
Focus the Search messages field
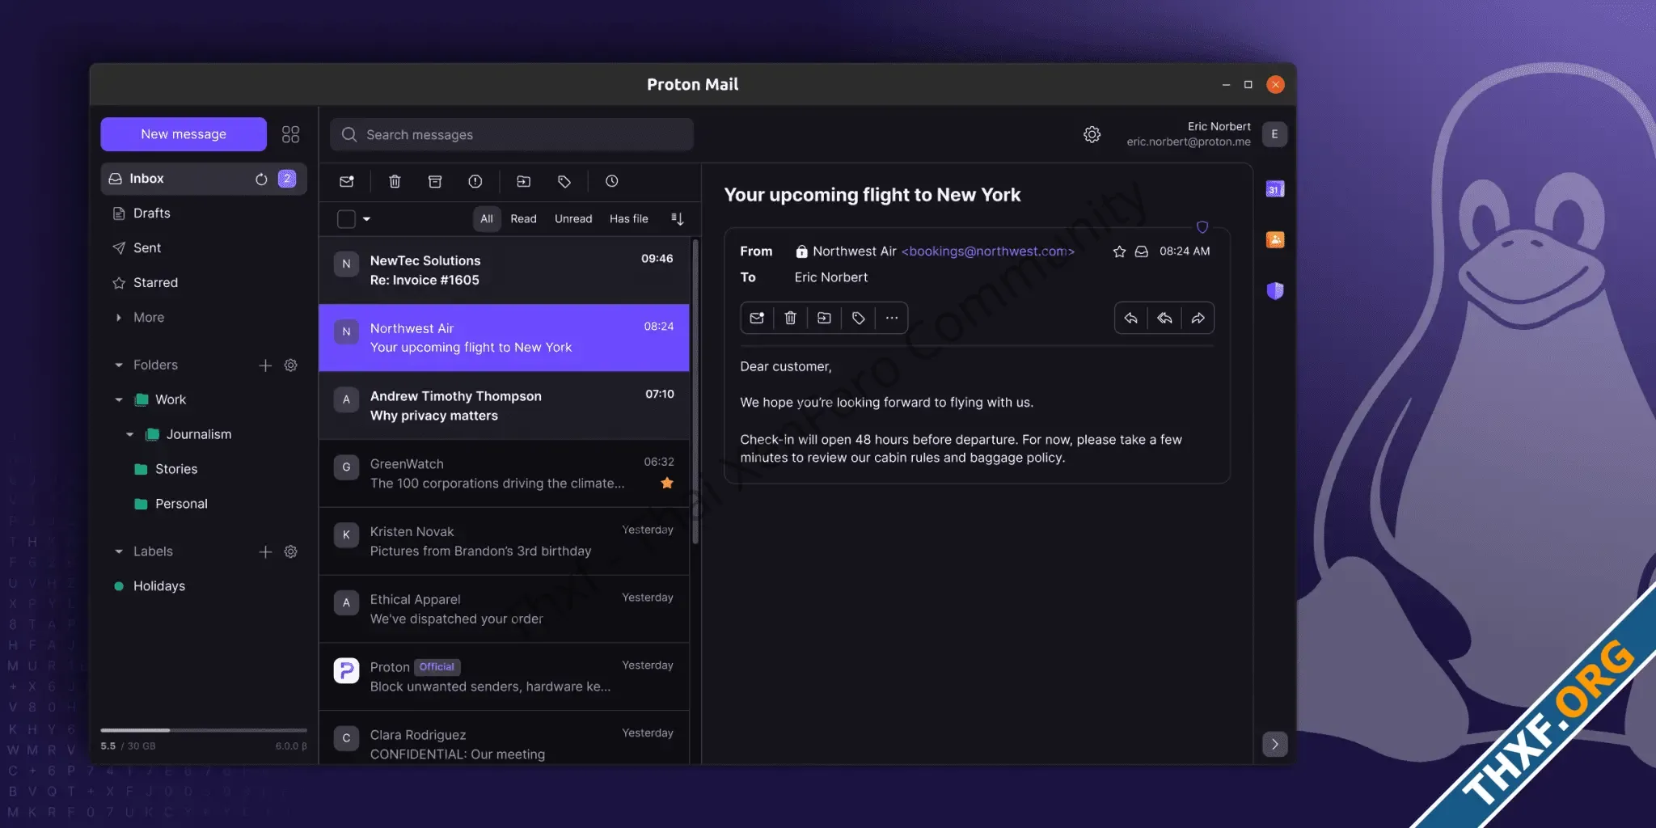tap(512, 134)
